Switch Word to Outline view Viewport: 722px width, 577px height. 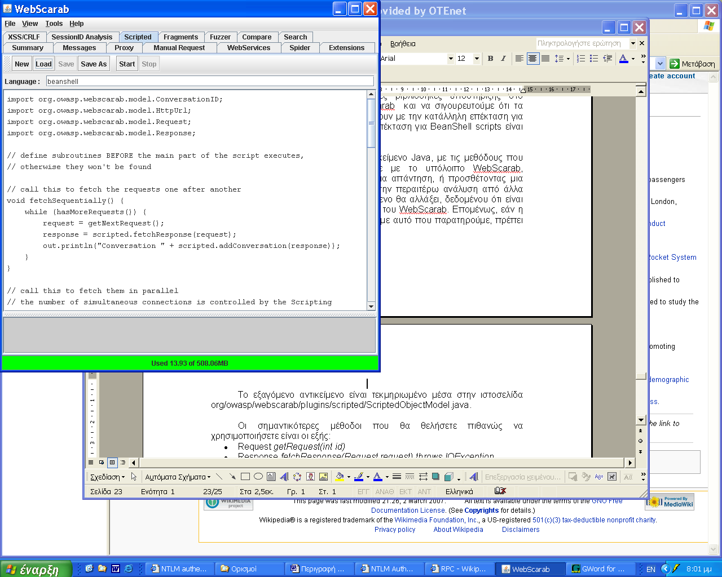tap(123, 463)
